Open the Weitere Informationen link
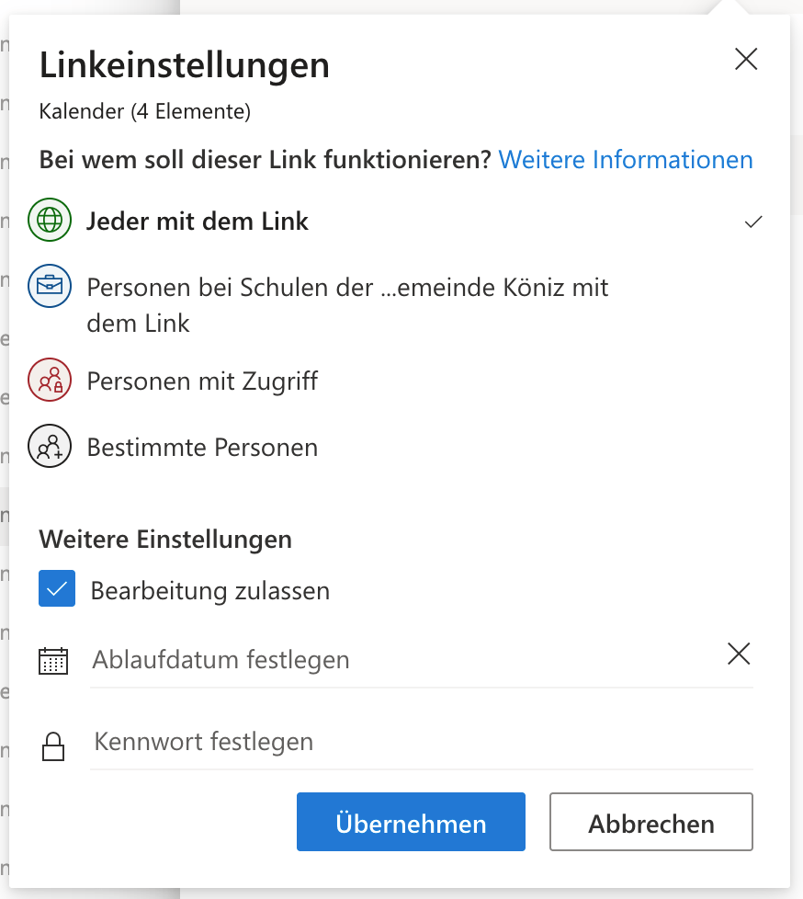 click(x=626, y=160)
